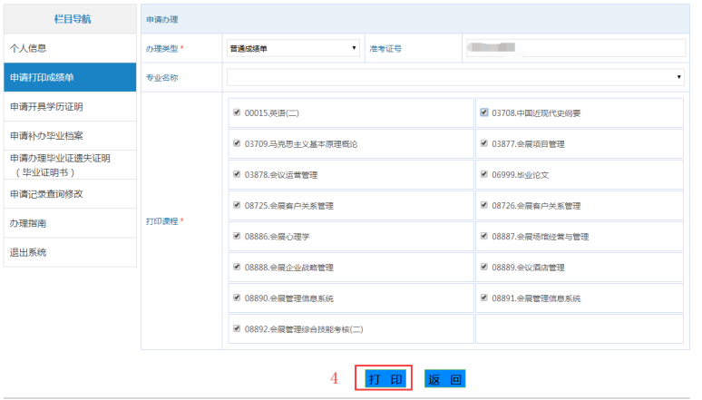Select 申请打印成绩单 menu item

click(x=70, y=78)
